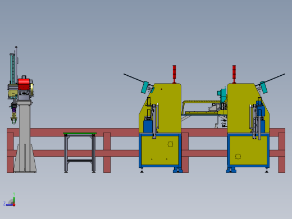Click the teal vertical rail on the robot

click(x=12, y=69)
